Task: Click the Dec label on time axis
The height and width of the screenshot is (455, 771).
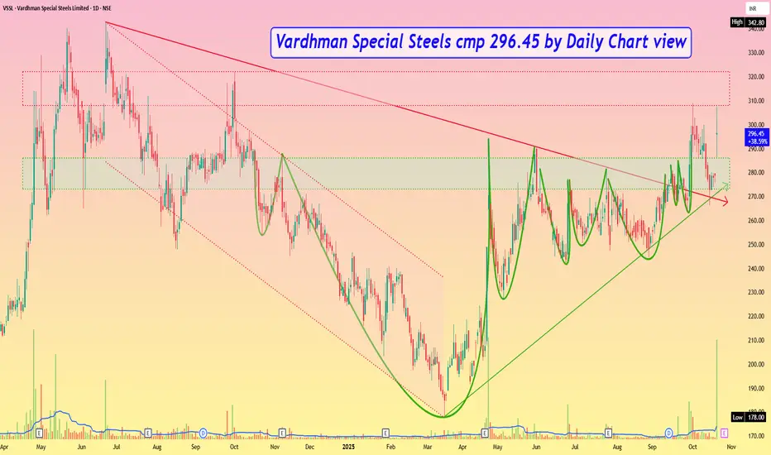Action: (309, 447)
